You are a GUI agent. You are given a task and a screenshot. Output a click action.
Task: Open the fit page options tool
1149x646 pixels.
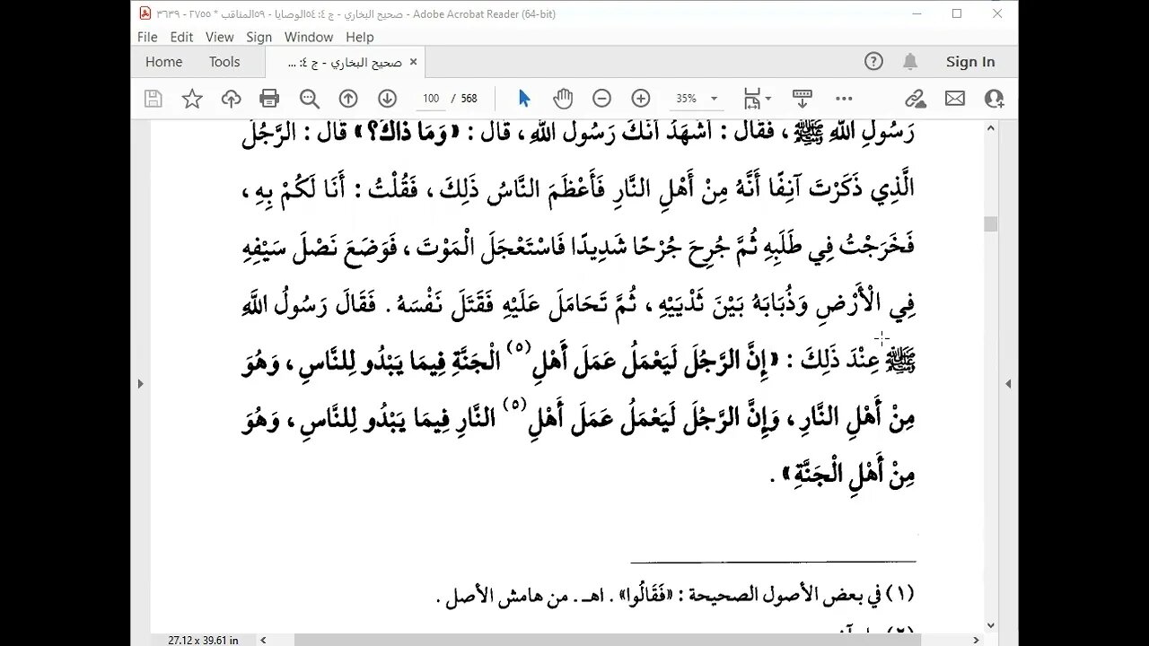click(x=751, y=99)
